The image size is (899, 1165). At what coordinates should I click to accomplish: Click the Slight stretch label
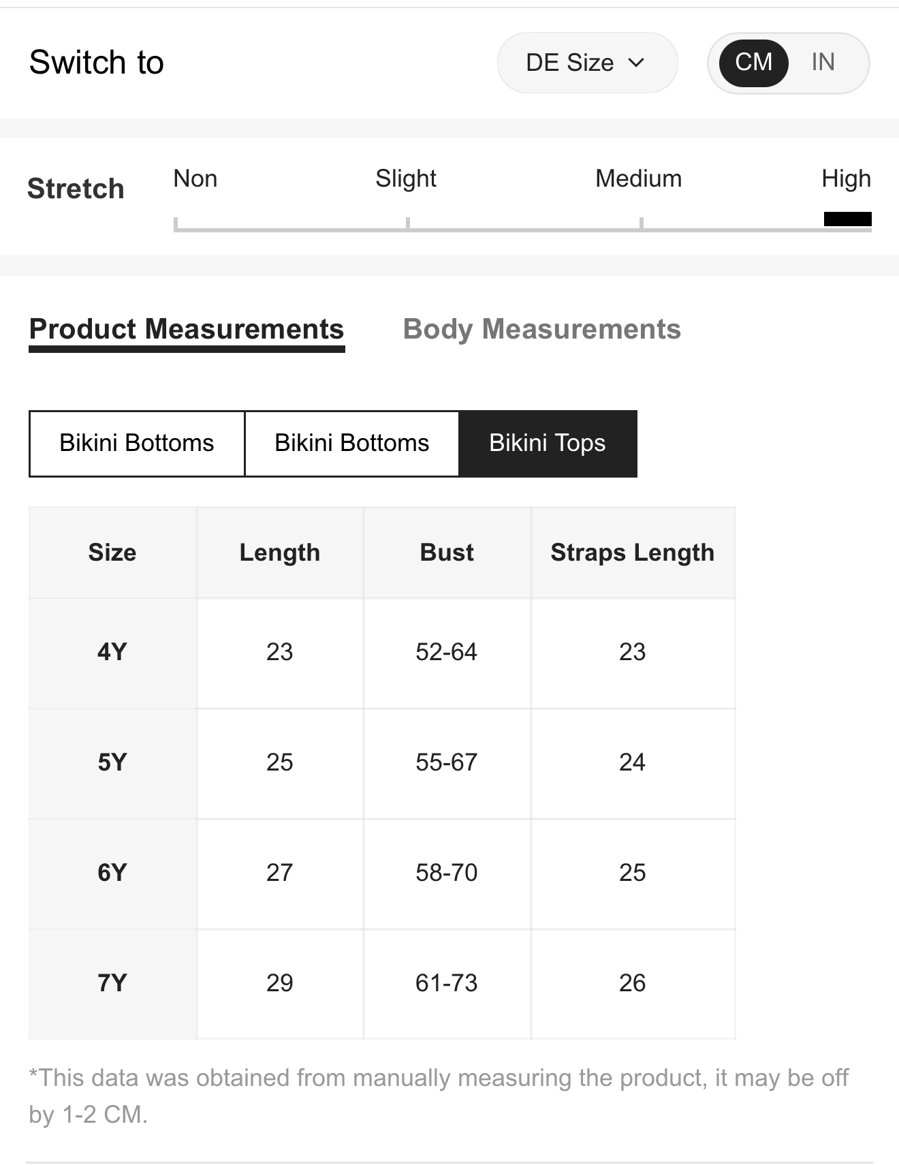tap(405, 178)
